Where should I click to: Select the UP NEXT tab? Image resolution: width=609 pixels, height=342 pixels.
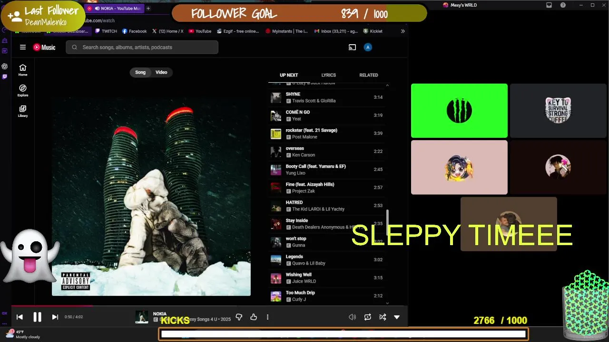pyautogui.click(x=289, y=75)
